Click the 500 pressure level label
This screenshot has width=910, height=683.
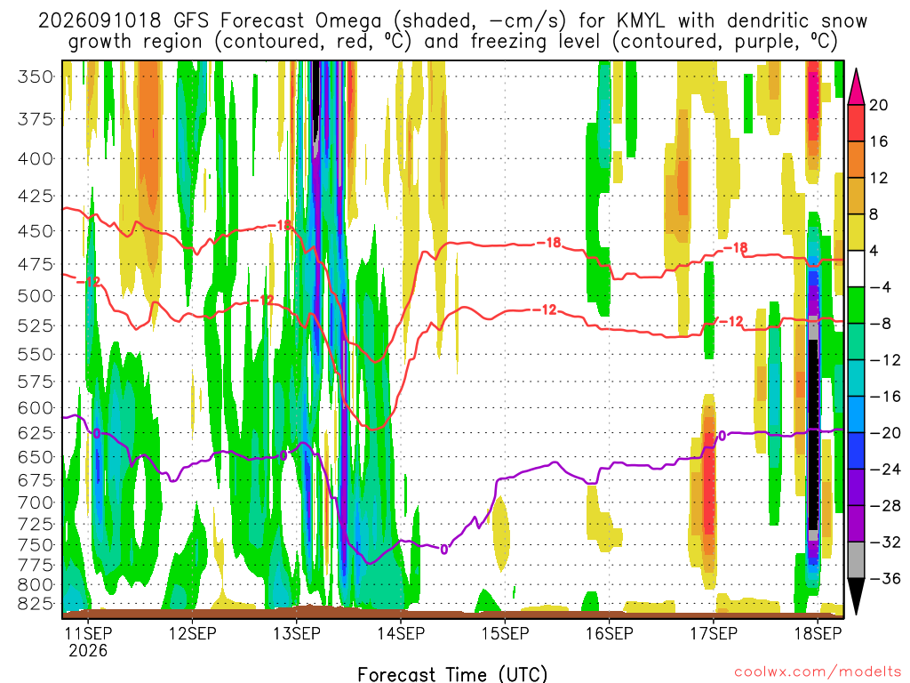(36, 295)
